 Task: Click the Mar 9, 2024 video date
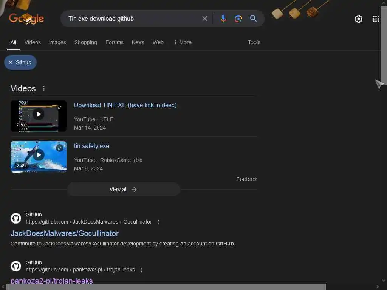(88, 168)
